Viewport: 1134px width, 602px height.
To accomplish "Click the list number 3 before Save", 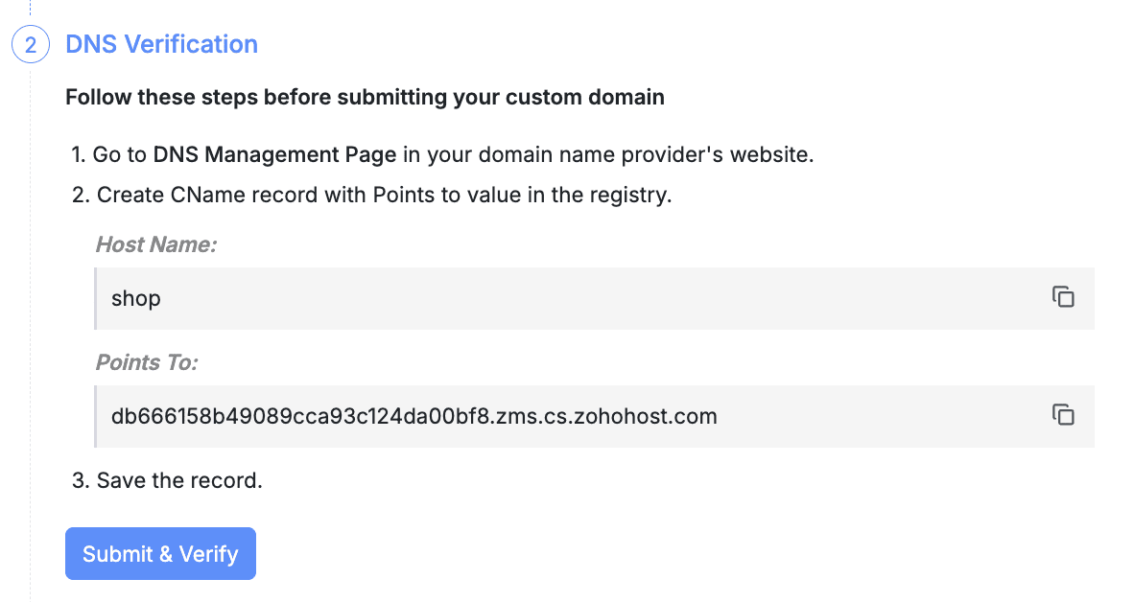I will coord(79,480).
